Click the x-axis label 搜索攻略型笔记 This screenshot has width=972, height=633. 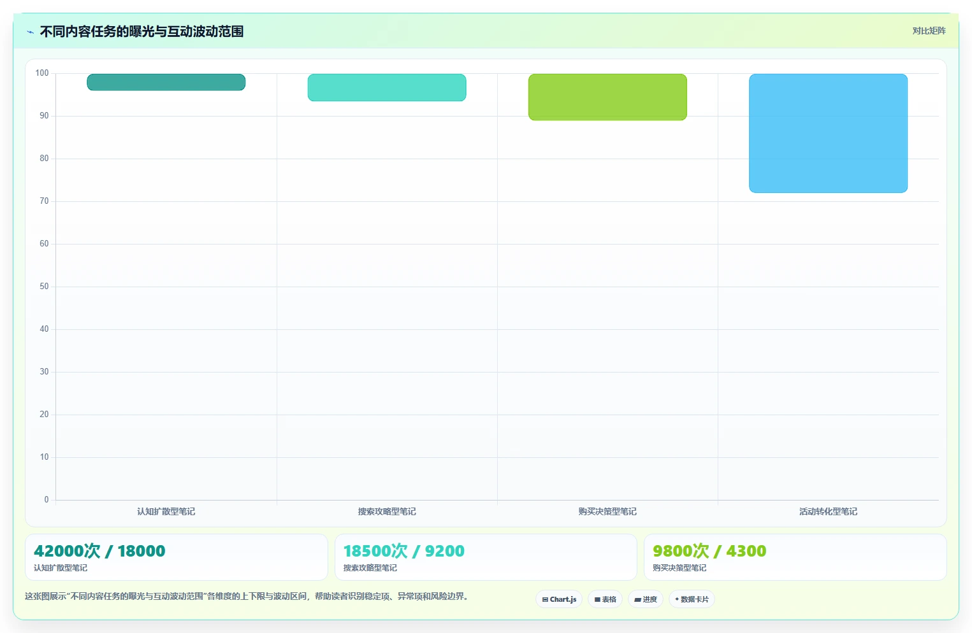pos(387,511)
